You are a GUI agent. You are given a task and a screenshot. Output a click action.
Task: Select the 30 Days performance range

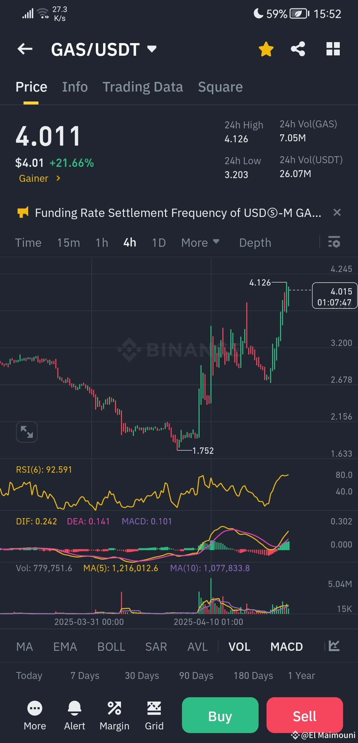(142, 676)
